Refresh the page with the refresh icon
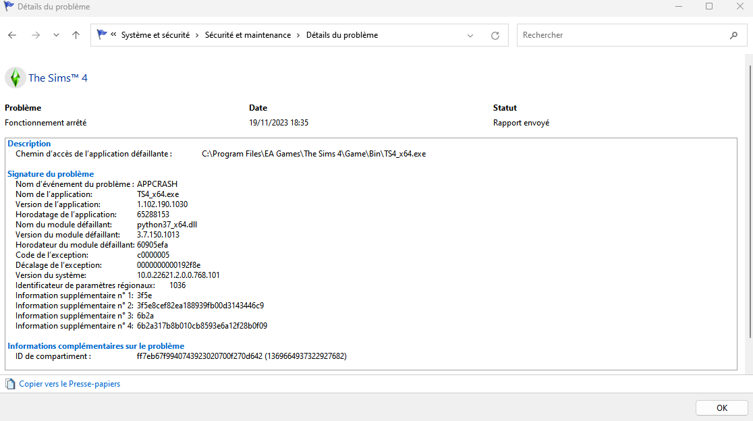This screenshot has width=753, height=421. 495,36
